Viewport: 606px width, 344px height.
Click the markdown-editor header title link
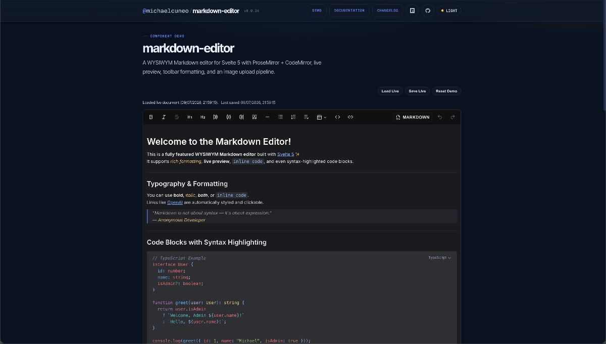click(216, 11)
